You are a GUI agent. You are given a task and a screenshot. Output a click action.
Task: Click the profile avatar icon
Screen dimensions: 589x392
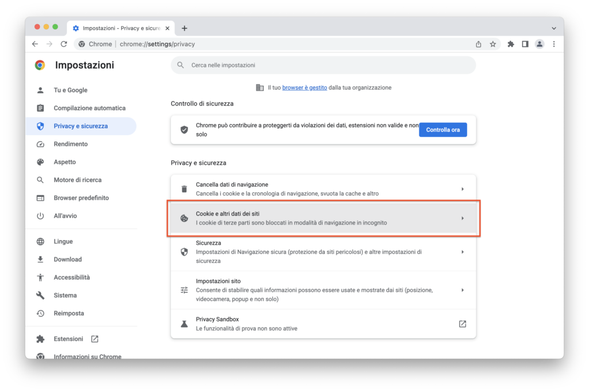(540, 44)
